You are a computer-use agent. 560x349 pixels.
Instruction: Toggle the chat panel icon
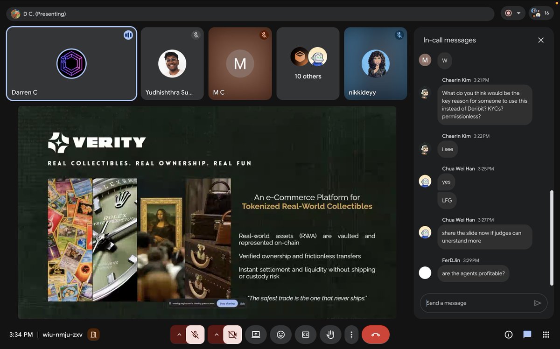527,335
